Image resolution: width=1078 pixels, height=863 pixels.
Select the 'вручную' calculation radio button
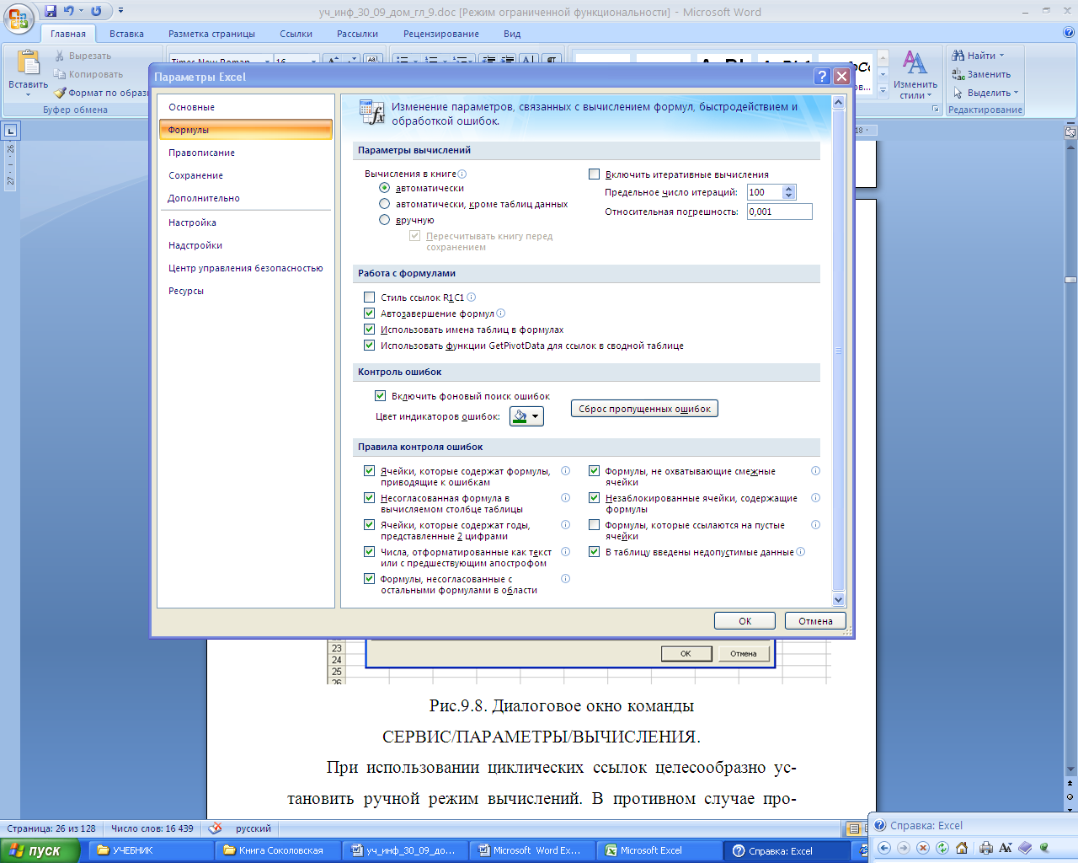pyautogui.click(x=384, y=220)
